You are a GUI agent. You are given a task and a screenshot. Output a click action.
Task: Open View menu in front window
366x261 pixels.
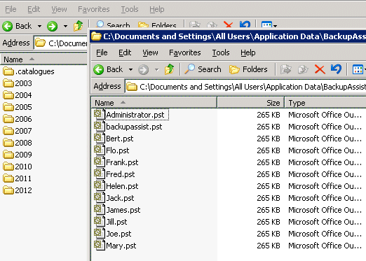pos(150,52)
